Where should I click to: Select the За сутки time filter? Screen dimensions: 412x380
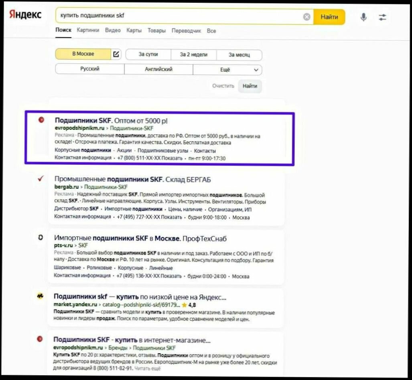148,55
